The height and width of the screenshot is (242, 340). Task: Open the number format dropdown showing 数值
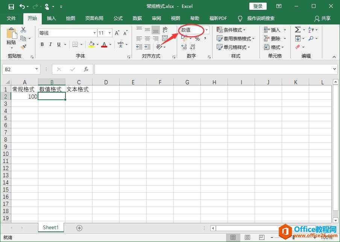[207, 30]
